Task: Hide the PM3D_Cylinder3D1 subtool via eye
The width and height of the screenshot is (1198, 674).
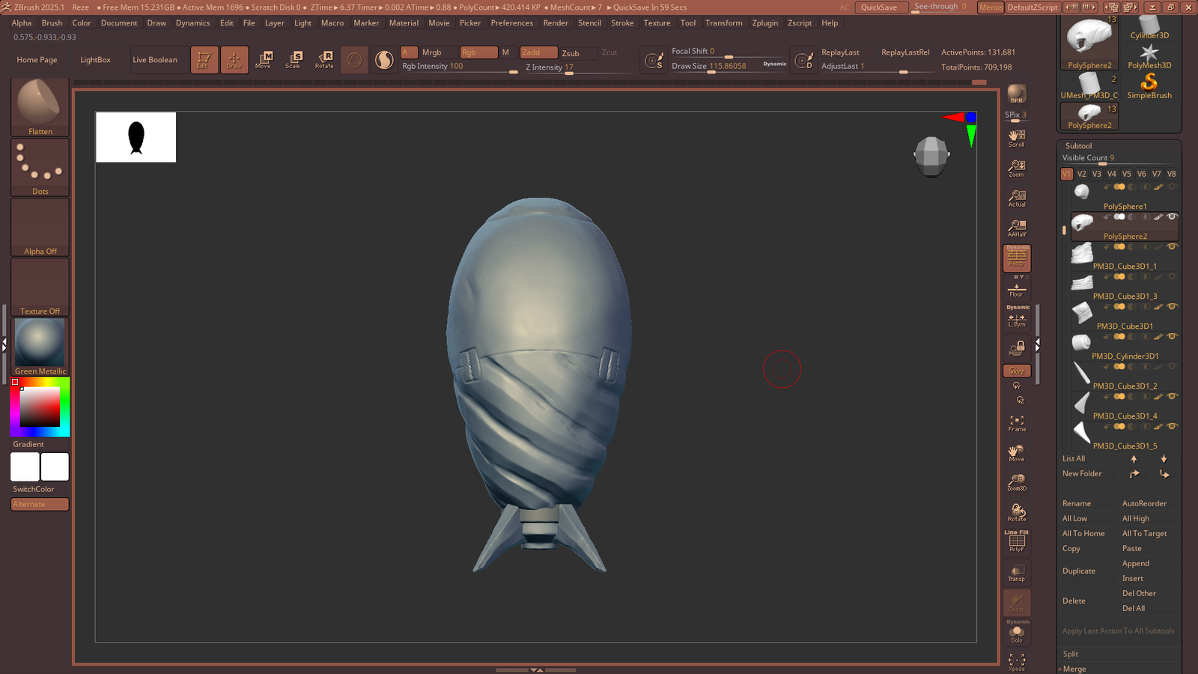Action: (1172, 337)
